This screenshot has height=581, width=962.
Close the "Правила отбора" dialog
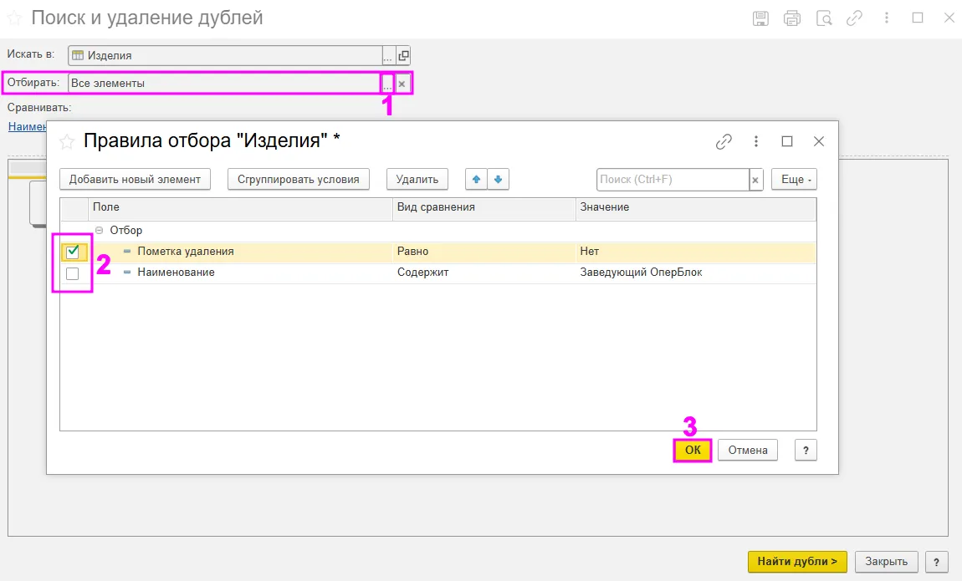point(818,141)
